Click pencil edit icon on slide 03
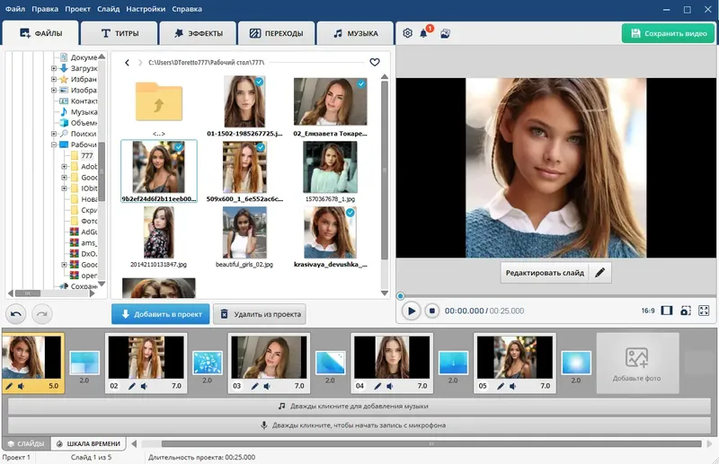 point(255,386)
